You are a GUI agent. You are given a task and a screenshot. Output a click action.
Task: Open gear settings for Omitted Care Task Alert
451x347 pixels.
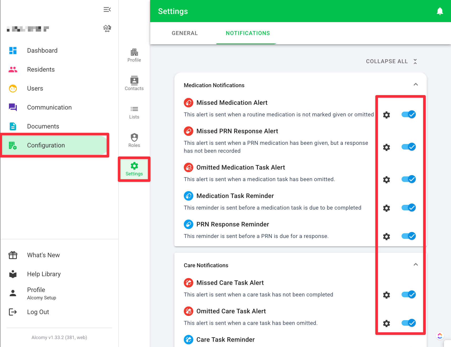click(386, 324)
